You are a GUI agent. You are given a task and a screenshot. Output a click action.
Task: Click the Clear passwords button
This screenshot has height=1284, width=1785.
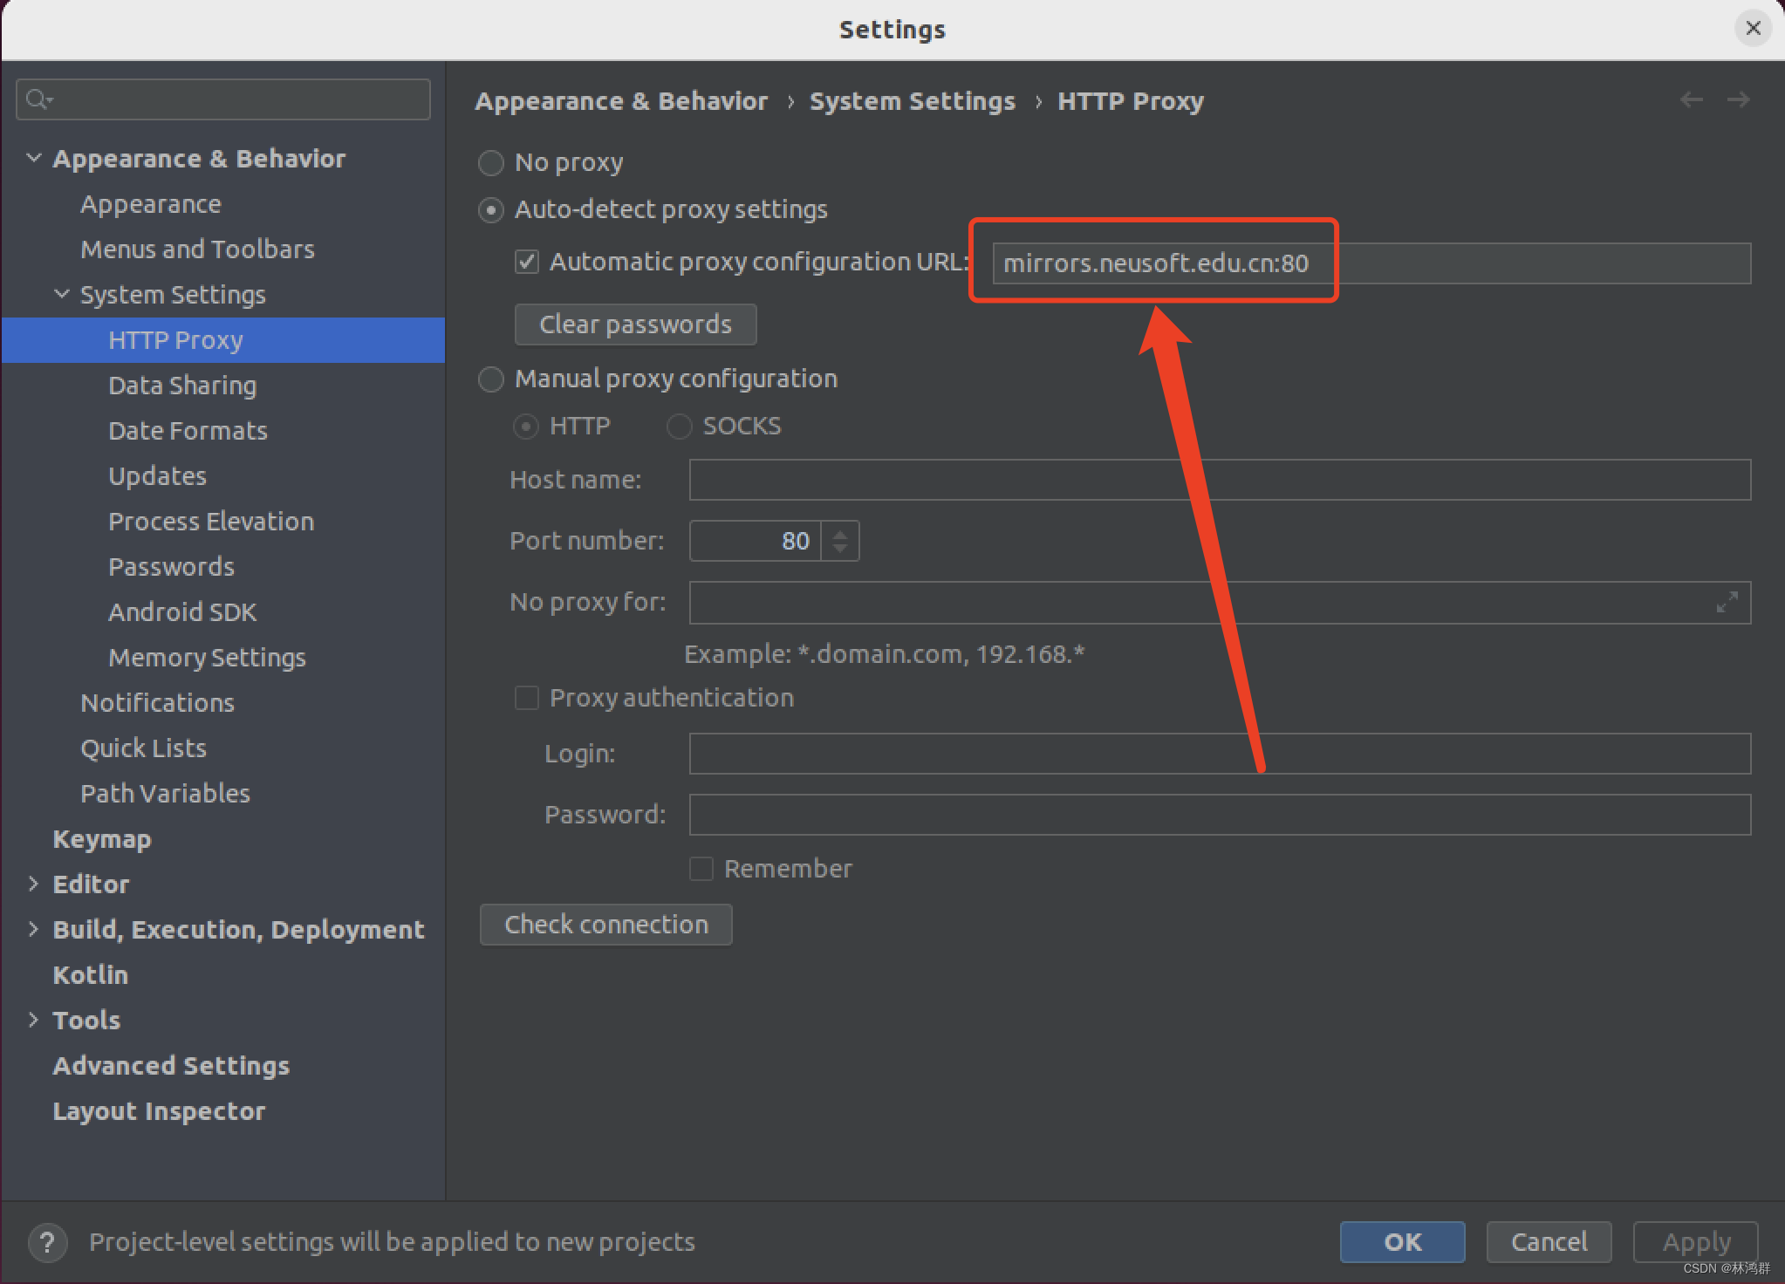click(x=635, y=324)
